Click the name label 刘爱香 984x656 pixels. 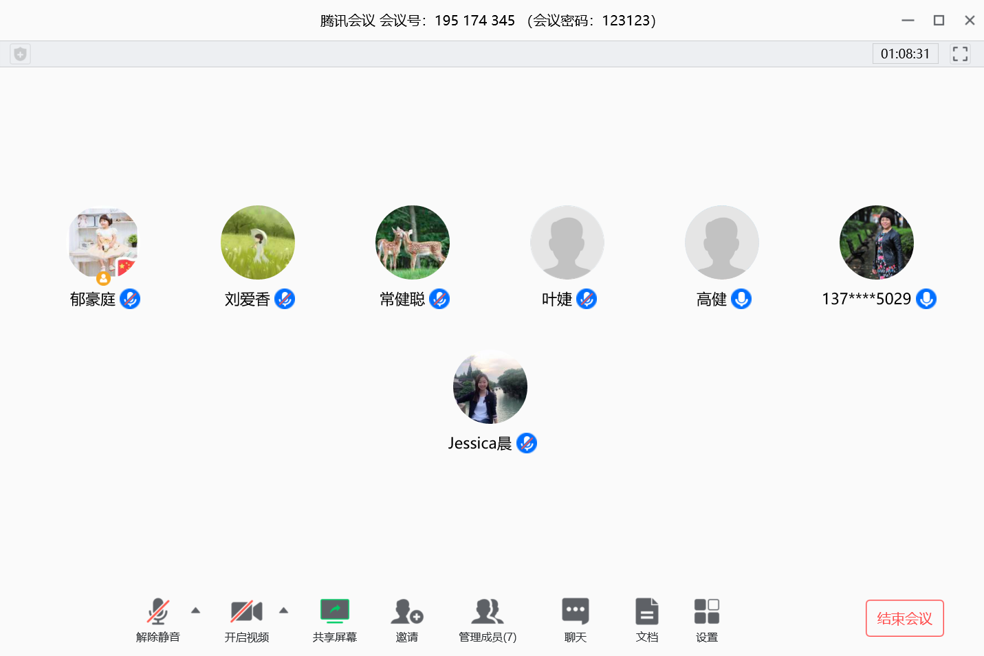pos(248,299)
